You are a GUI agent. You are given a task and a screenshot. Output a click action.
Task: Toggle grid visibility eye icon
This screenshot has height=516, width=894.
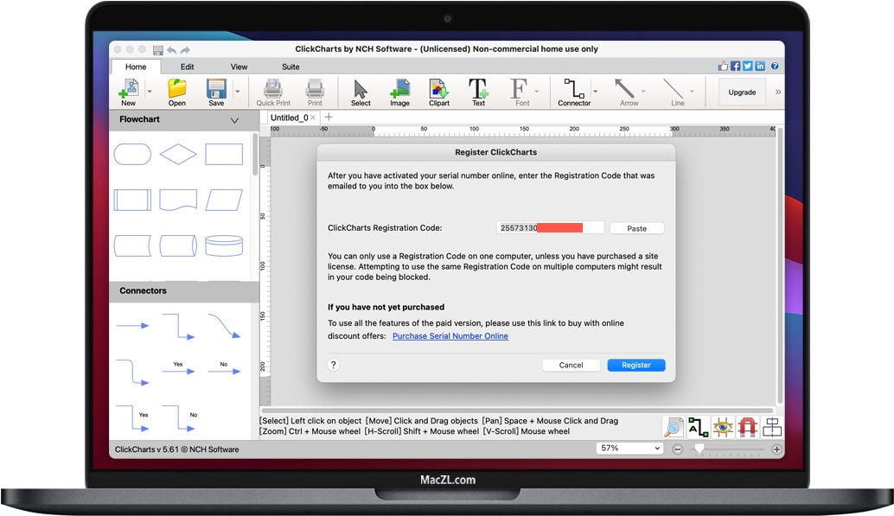pyautogui.click(x=723, y=426)
